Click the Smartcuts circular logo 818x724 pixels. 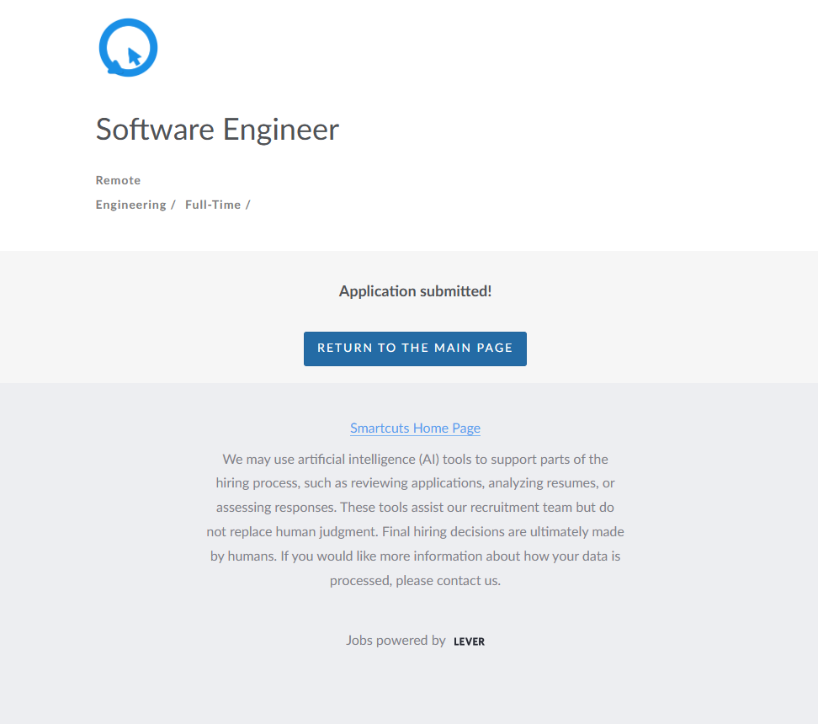pyautogui.click(x=128, y=47)
